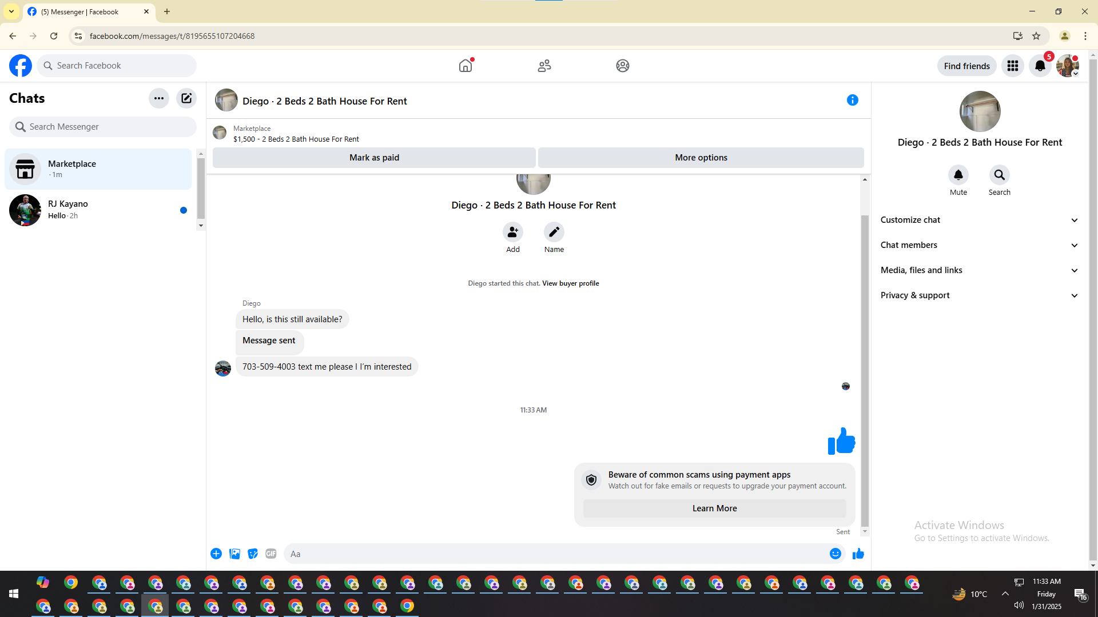The height and width of the screenshot is (617, 1098).
Task: Bookmark this tab with the star icon
Action: (x=1036, y=36)
